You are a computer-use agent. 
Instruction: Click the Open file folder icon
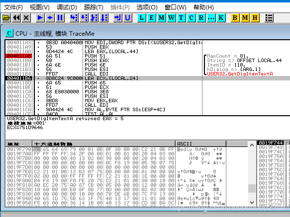point(6,18)
